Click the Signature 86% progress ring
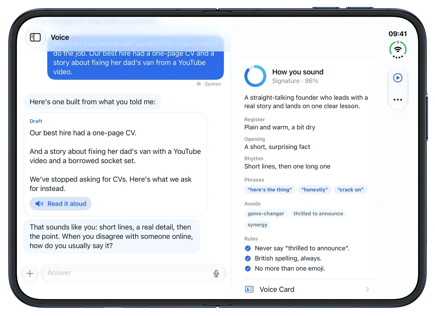 255,76
